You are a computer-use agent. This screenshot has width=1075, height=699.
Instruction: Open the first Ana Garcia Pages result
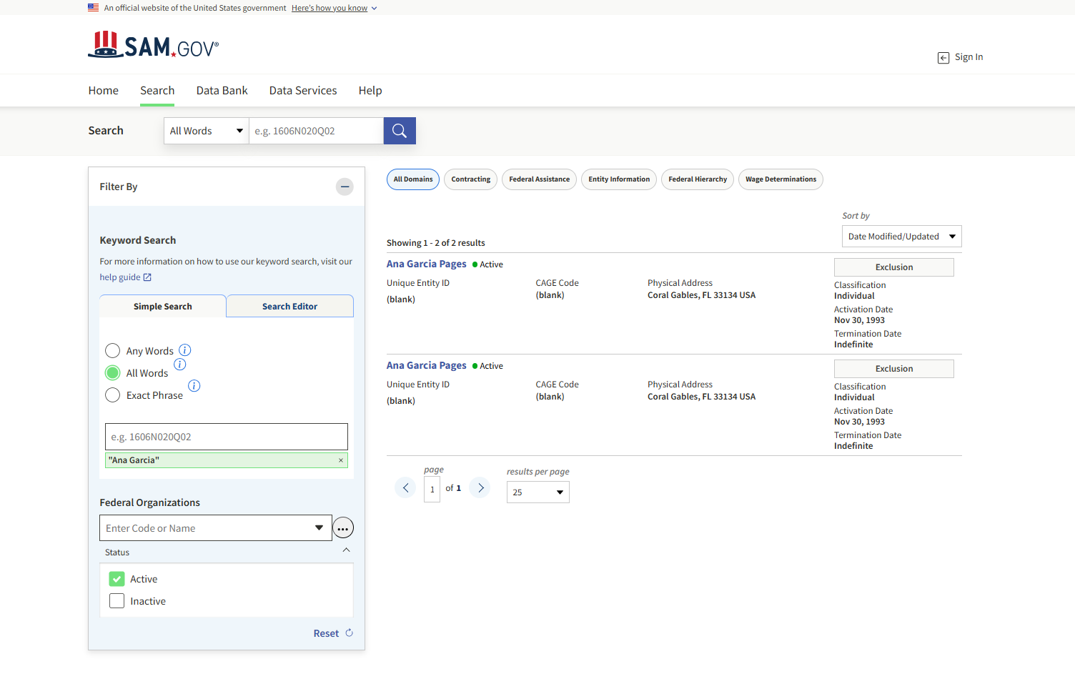426,264
